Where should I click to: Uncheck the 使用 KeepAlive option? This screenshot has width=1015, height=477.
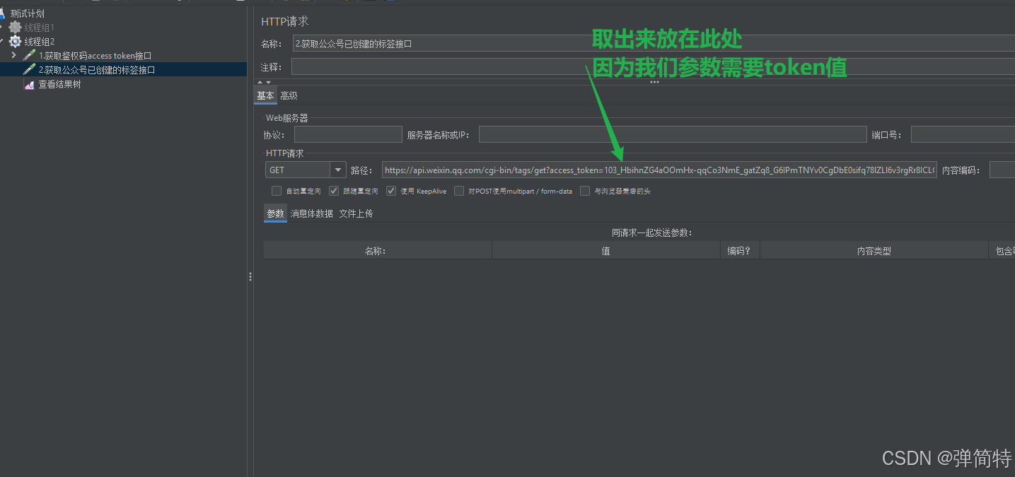tap(391, 191)
